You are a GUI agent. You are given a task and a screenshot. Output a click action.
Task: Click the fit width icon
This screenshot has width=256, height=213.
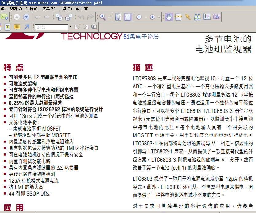[x=127, y=17]
